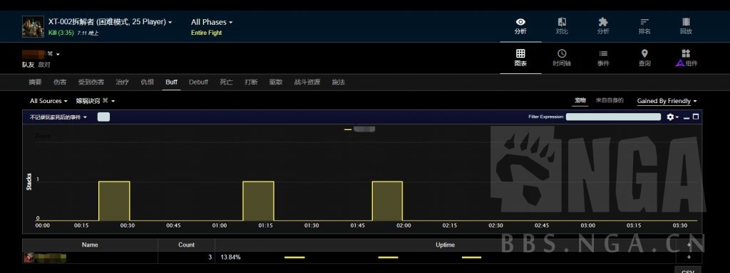This screenshot has height=273, width=730.
Task: Switch to the 驱散 dispels tab
Action: click(x=276, y=82)
